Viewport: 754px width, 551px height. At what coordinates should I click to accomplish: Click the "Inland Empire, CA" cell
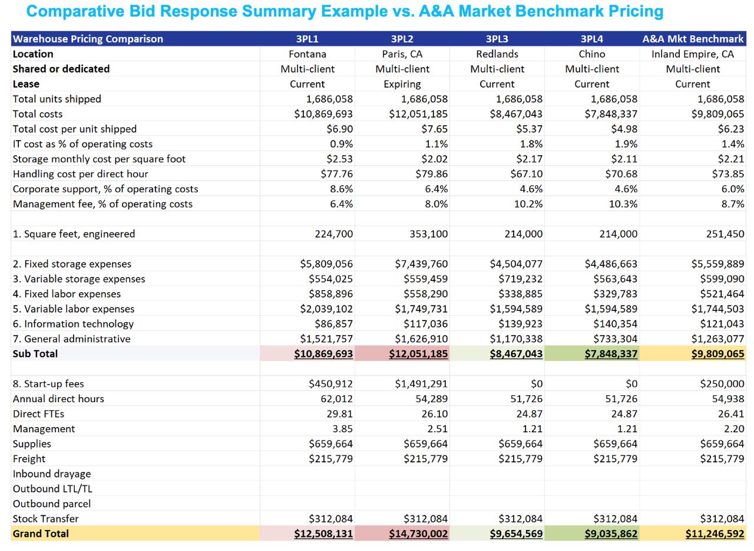(693, 54)
